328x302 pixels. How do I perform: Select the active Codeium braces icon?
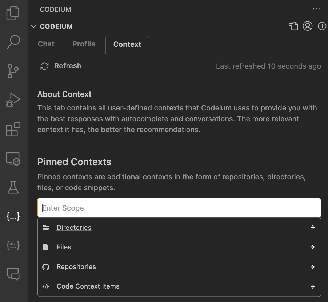(x=13, y=216)
